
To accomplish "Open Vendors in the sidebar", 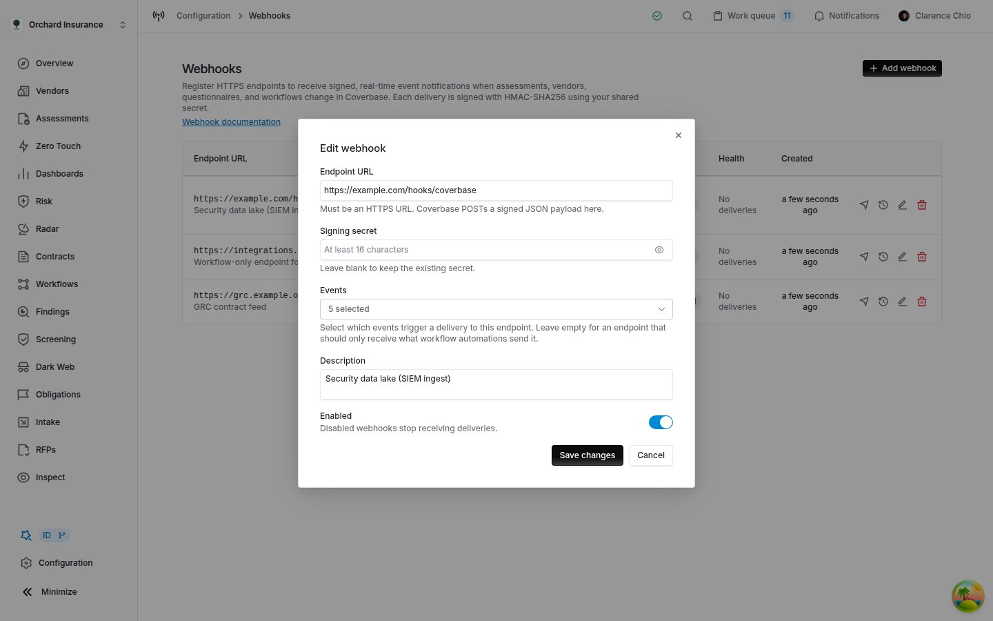I will coord(52,91).
